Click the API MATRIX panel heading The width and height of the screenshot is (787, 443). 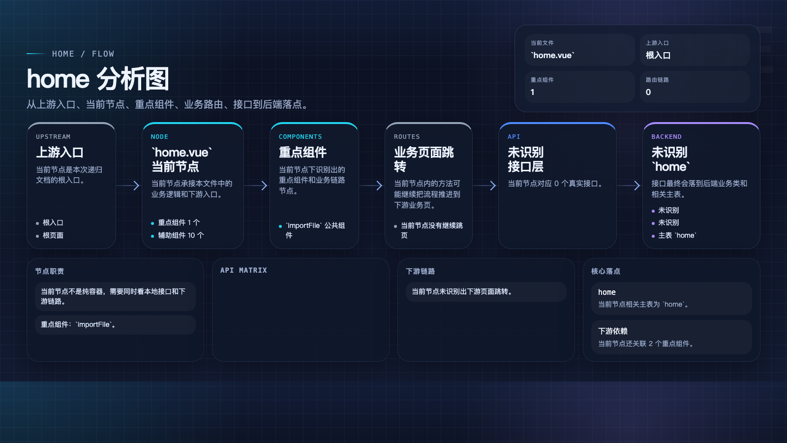pos(243,270)
